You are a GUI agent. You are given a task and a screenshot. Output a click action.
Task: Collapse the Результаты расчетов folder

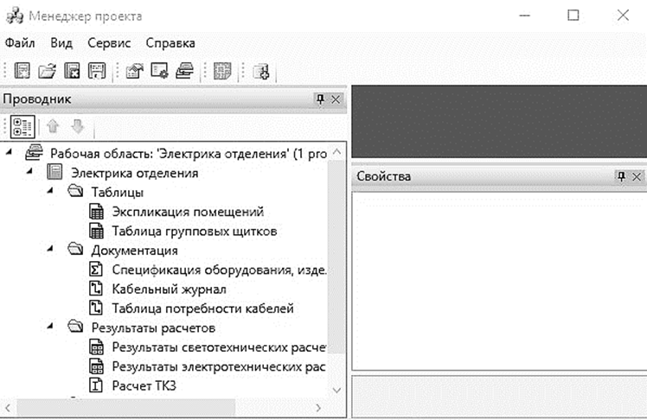point(52,328)
